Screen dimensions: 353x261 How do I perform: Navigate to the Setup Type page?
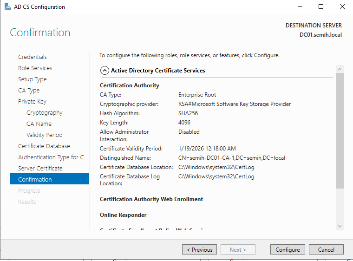pyautogui.click(x=33, y=79)
